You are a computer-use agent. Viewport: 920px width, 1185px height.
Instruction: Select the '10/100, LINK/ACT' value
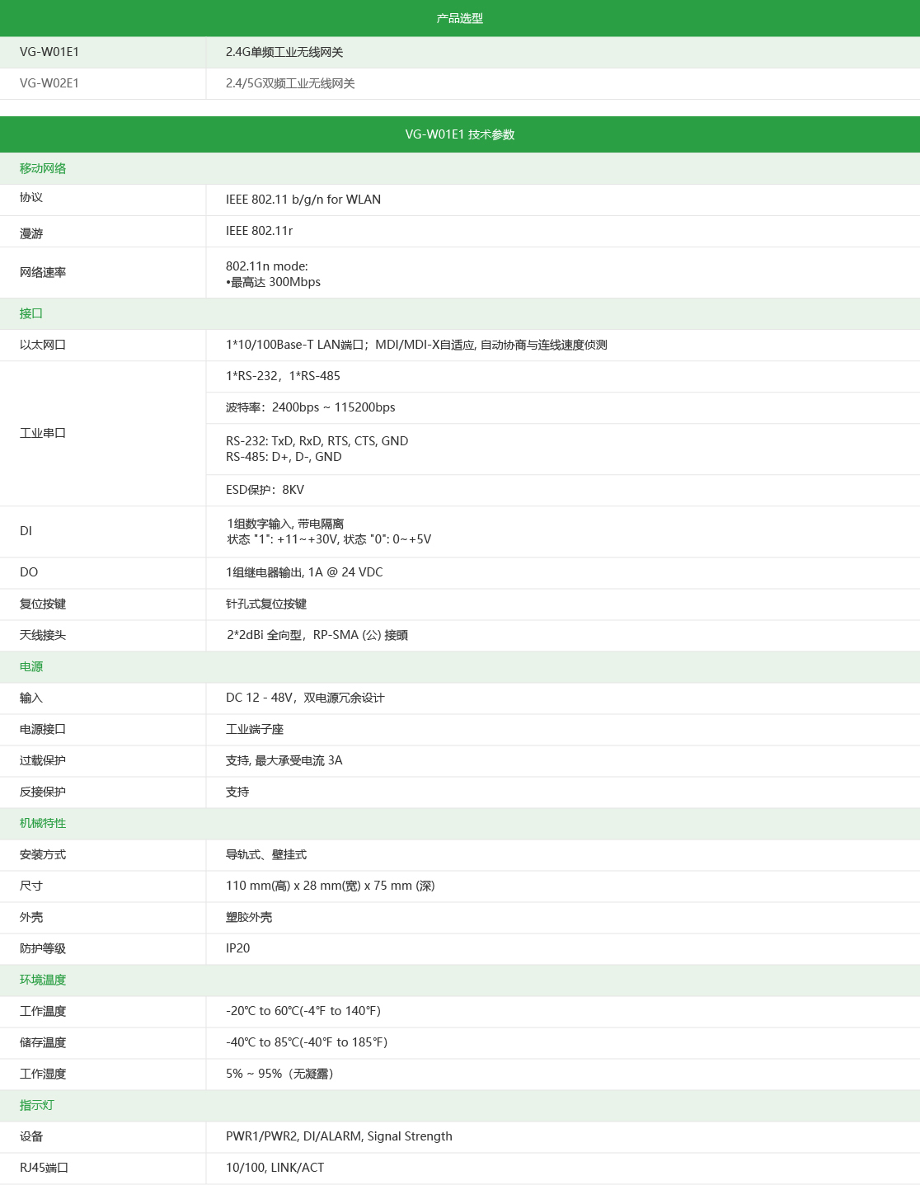[275, 1168]
